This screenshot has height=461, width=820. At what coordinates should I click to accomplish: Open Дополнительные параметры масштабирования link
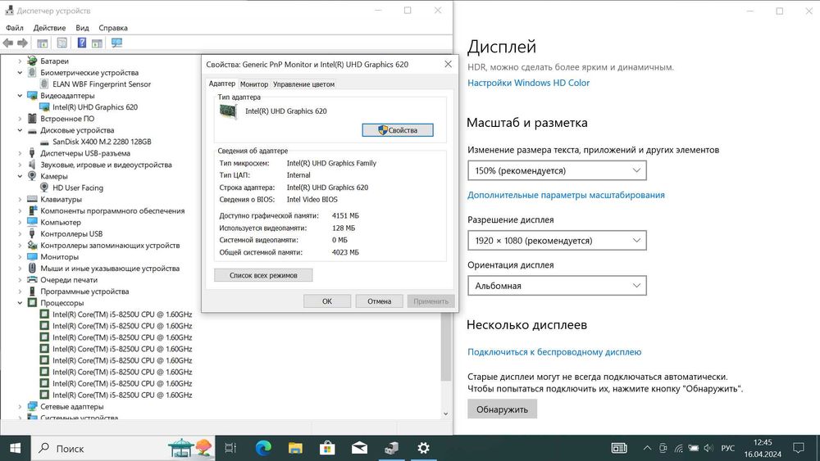coord(566,195)
